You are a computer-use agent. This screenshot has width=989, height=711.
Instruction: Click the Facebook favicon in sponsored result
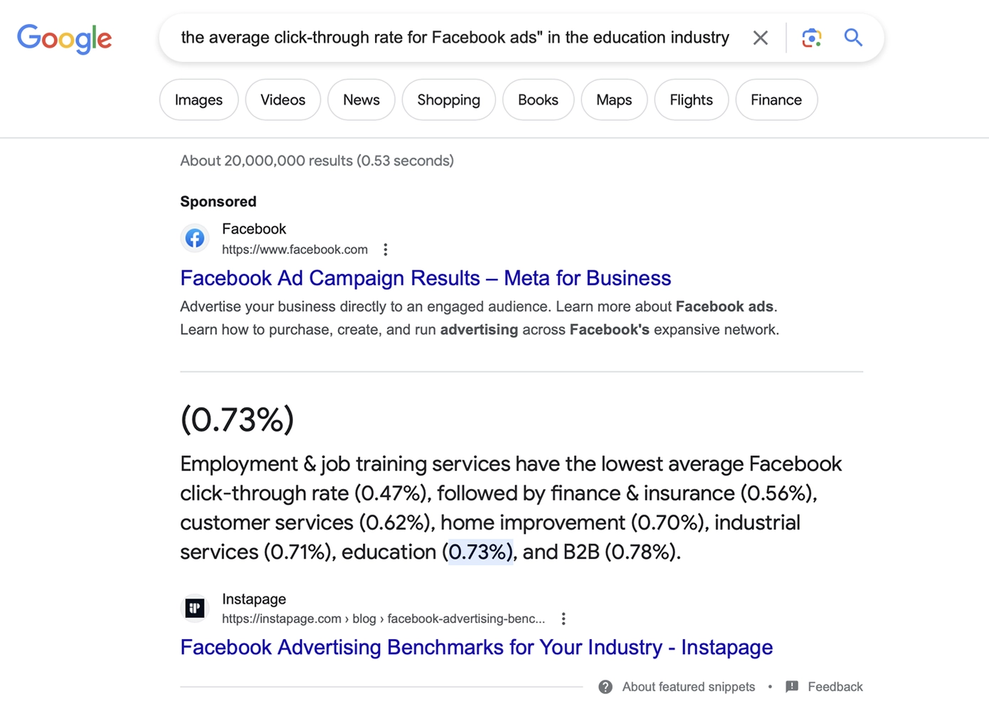tap(195, 238)
